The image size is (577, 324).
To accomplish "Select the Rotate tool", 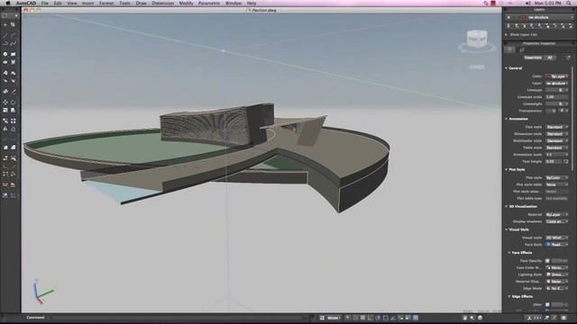I will (14, 102).
